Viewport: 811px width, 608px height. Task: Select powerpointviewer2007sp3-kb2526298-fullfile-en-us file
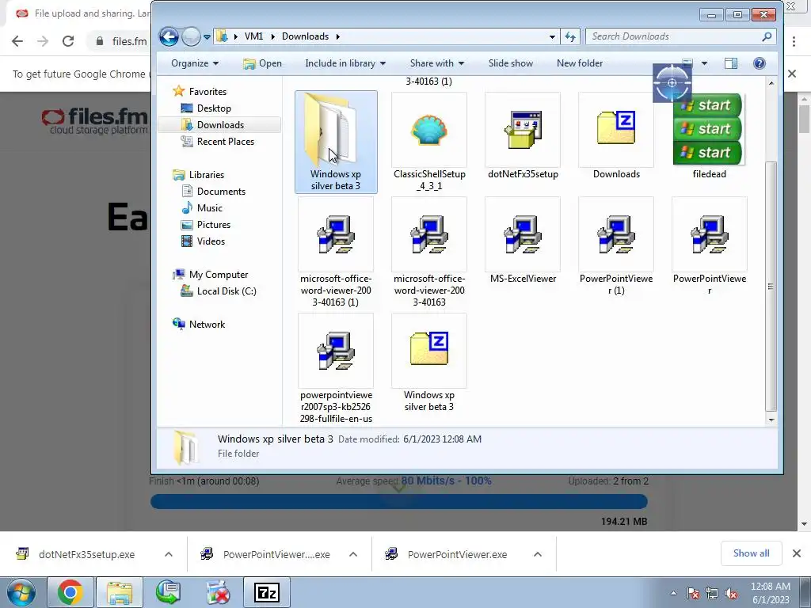pyautogui.click(x=336, y=369)
